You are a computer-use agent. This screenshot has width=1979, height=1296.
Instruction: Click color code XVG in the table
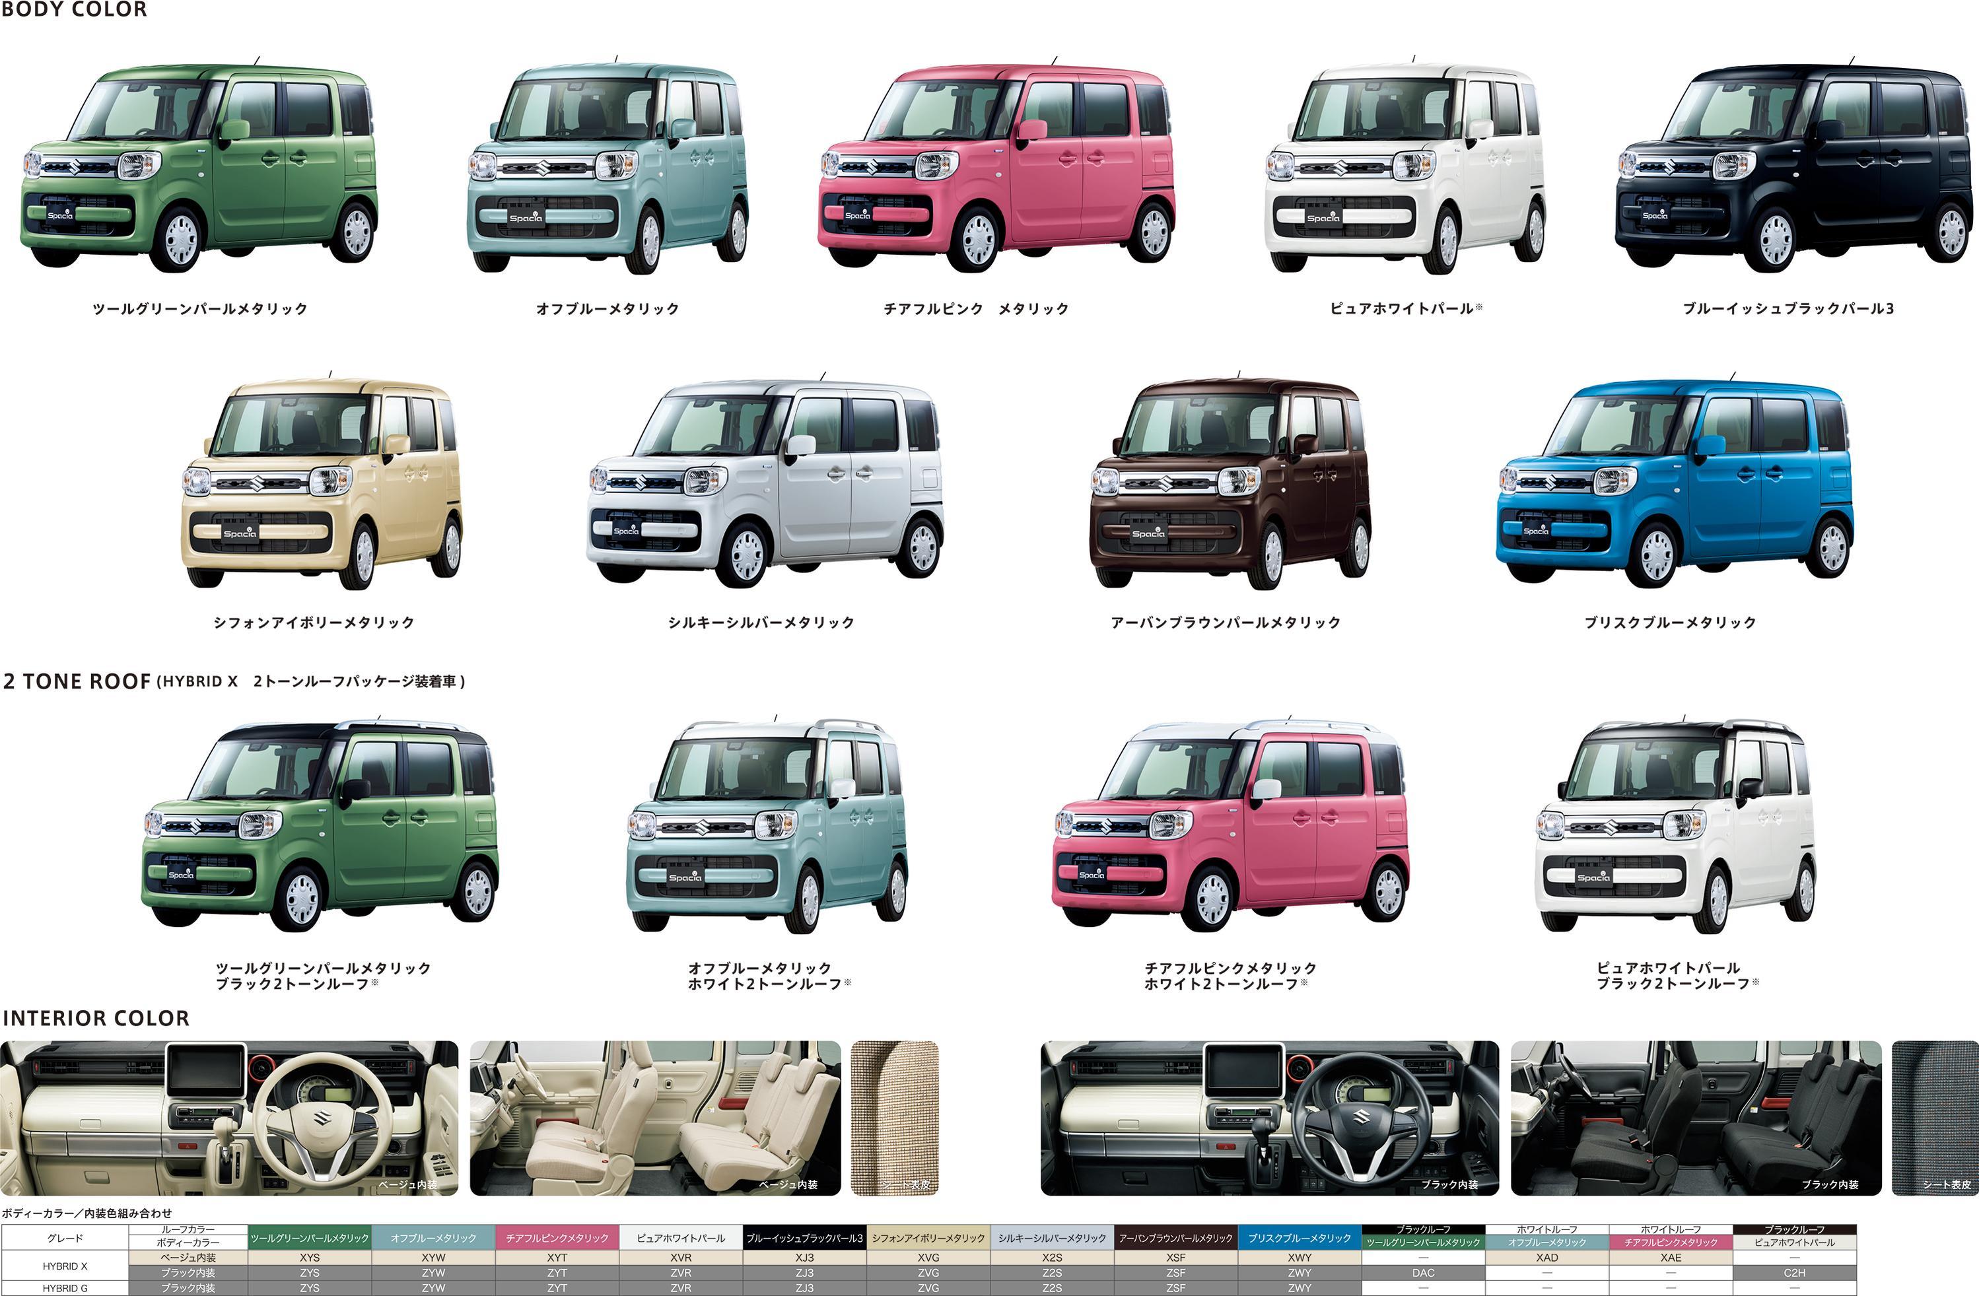pyautogui.click(x=929, y=1258)
